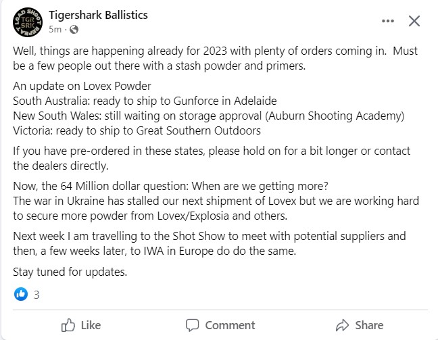Click the 5m post timestamp

(x=55, y=29)
